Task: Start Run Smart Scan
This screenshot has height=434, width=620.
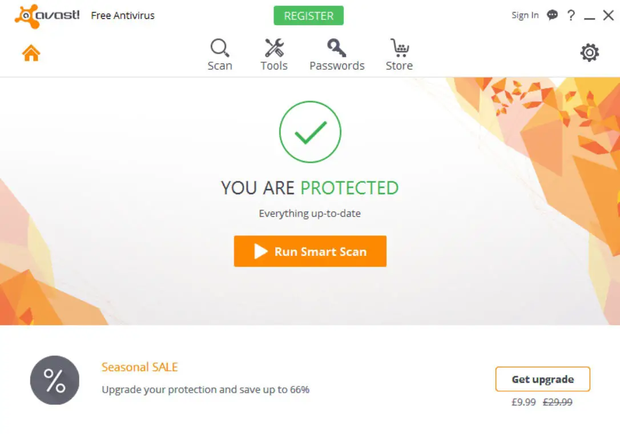Action: (x=310, y=251)
